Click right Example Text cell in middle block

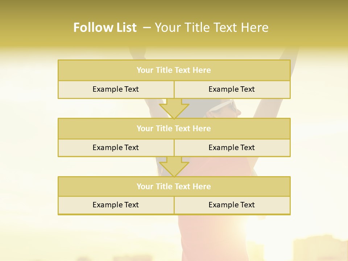point(232,148)
